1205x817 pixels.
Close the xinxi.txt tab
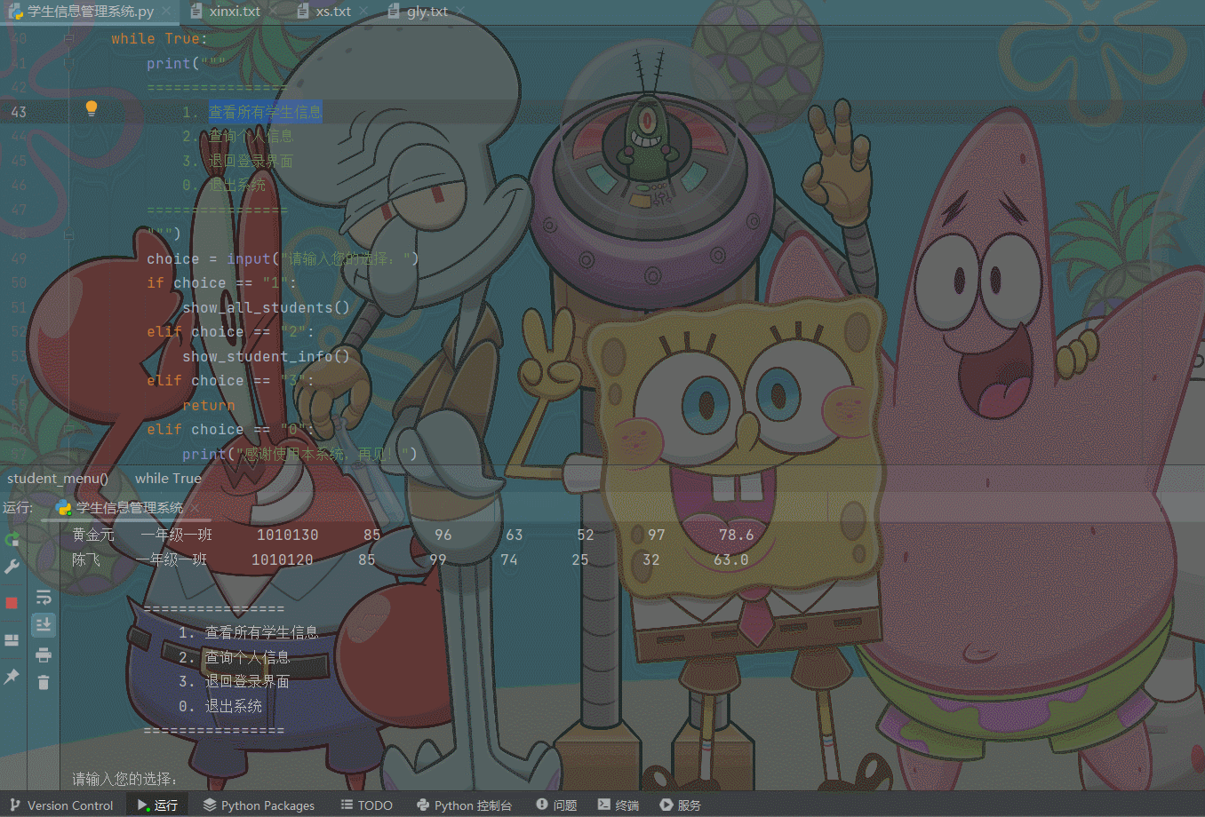(x=272, y=12)
